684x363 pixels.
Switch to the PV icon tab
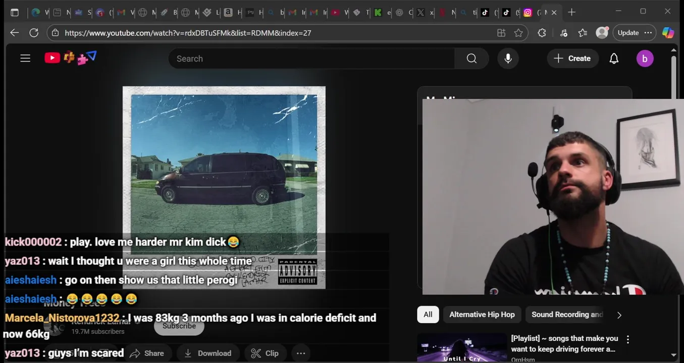click(250, 13)
